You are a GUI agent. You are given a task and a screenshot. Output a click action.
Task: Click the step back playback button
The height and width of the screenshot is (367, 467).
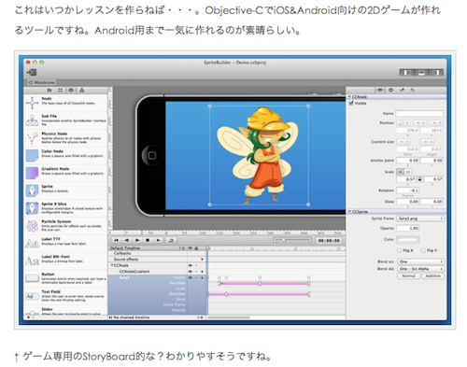(x=127, y=240)
